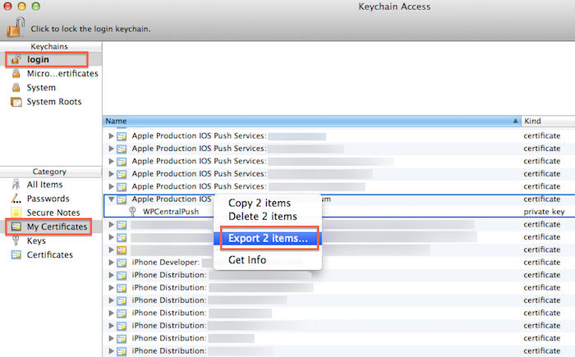Select the iPhone Developer certificate row

(338, 263)
